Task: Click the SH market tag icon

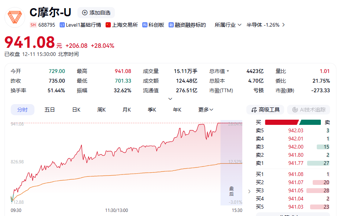Action: click(x=33, y=25)
